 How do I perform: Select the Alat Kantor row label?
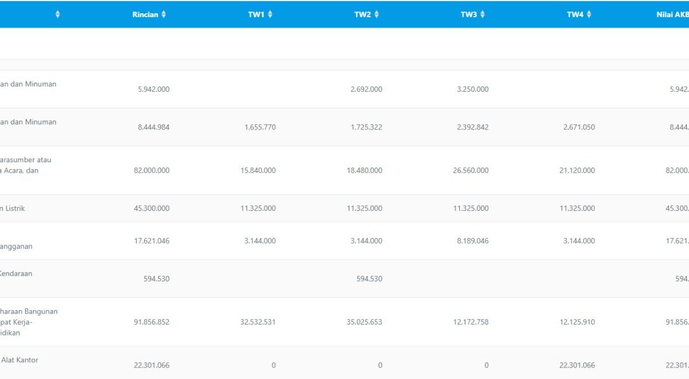pyautogui.click(x=19, y=360)
